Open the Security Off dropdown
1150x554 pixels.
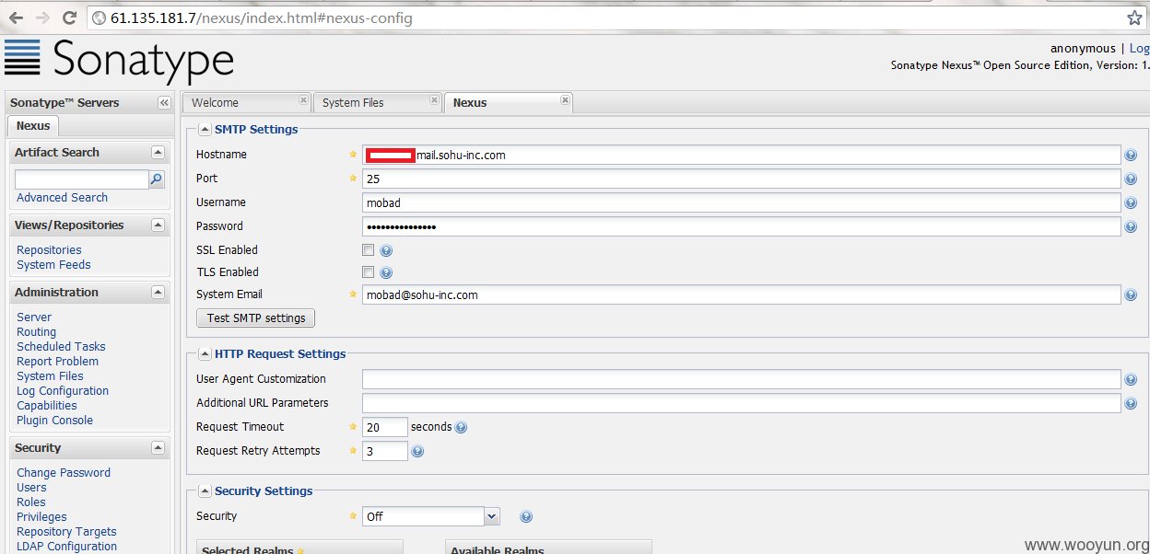[x=492, y=517]
